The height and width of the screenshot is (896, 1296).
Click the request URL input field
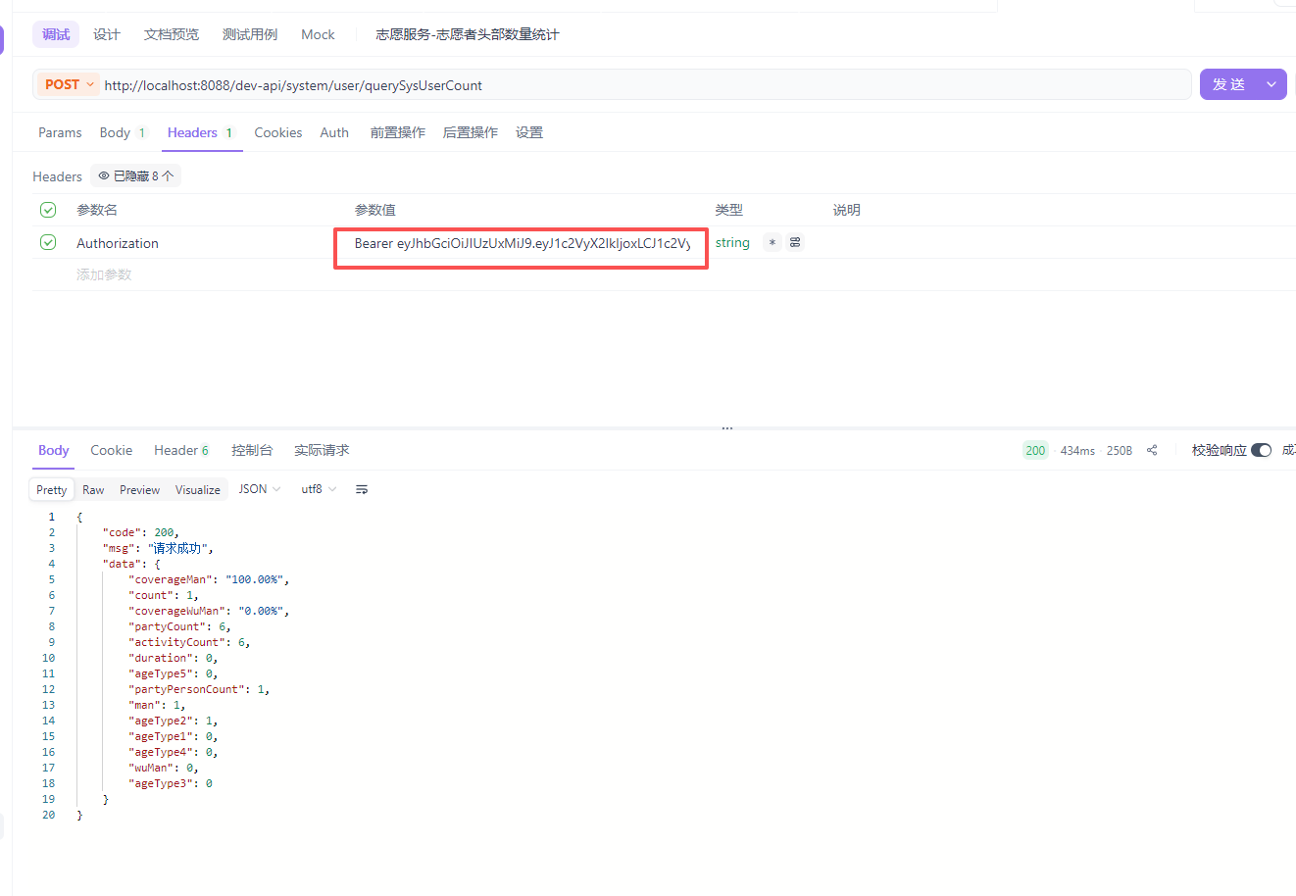pos(637,85)
